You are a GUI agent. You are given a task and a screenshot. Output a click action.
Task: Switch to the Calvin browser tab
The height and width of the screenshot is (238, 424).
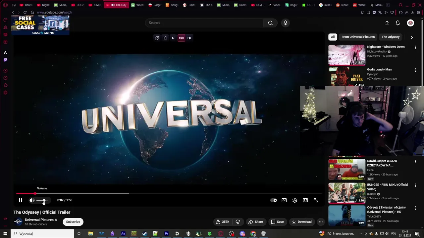26,5
